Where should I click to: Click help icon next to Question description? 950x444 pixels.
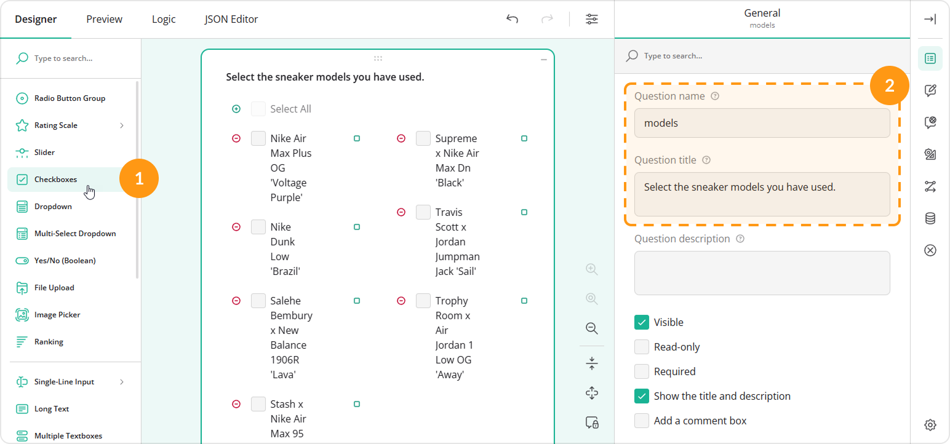[740, 239]
